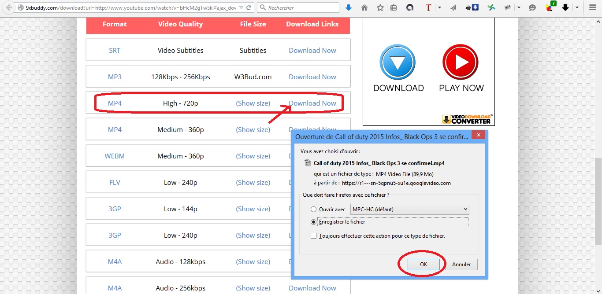Click the 'W3Bud.com' file size text
This screenshot has width=602, height=294.
coord(253,77)
